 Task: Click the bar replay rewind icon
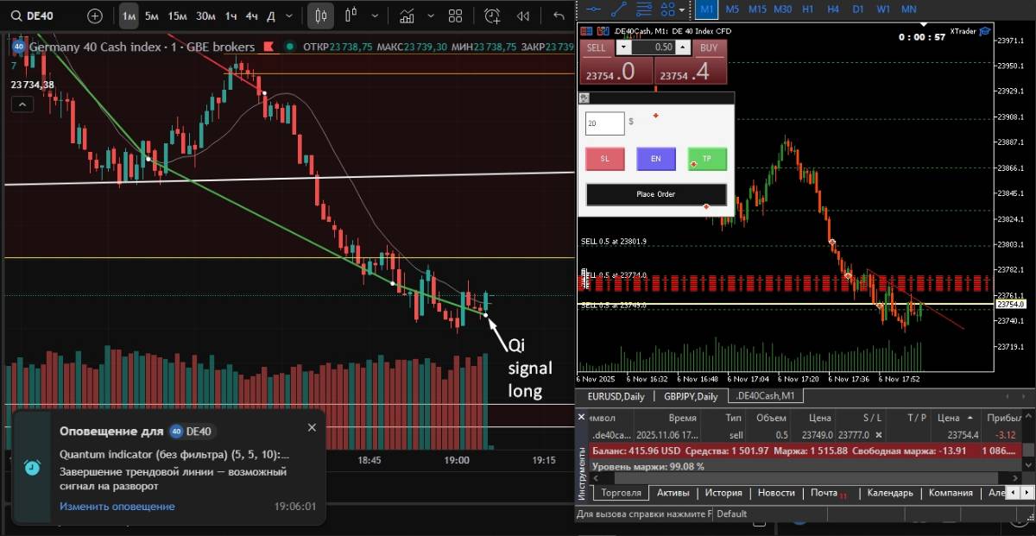click(x=523, y=16)
